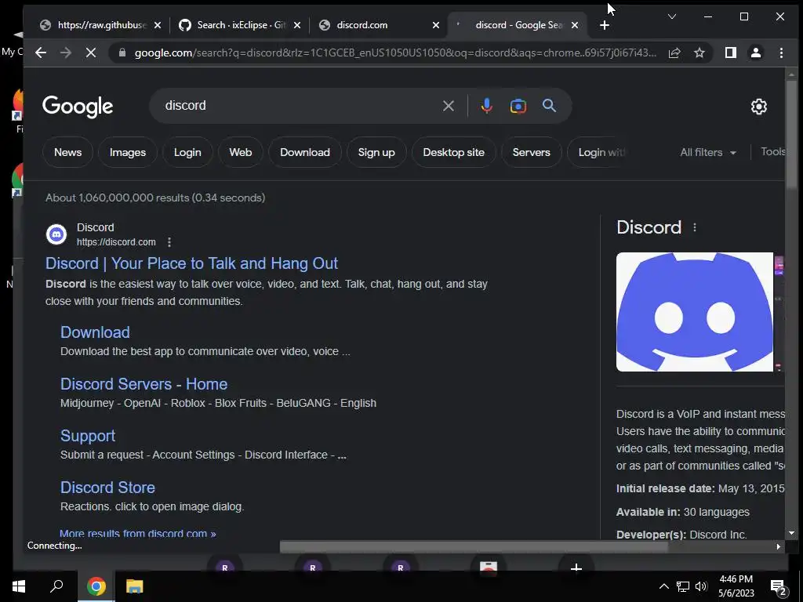The width and height of the screenshot is (803, 602).
Task: Open Chrome side panel
Action: click(731, 53)
